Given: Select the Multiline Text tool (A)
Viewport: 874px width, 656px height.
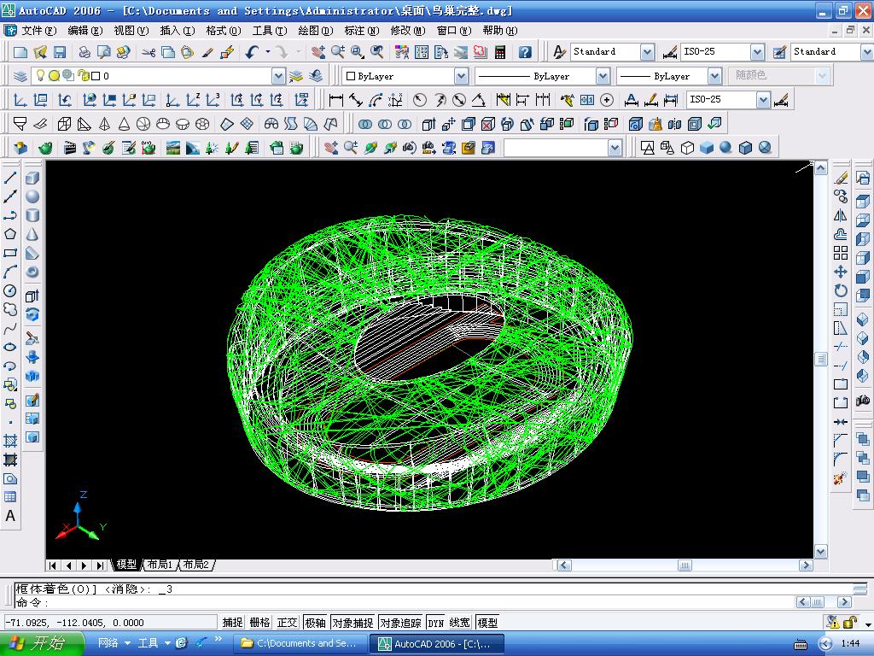Looking at the screenshot, I should 10,516.
